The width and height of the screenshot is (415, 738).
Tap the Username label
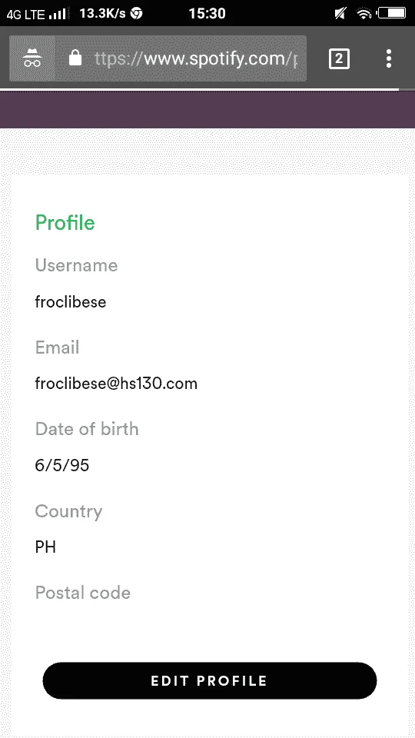pyautogui.click(x=76, y=265)
